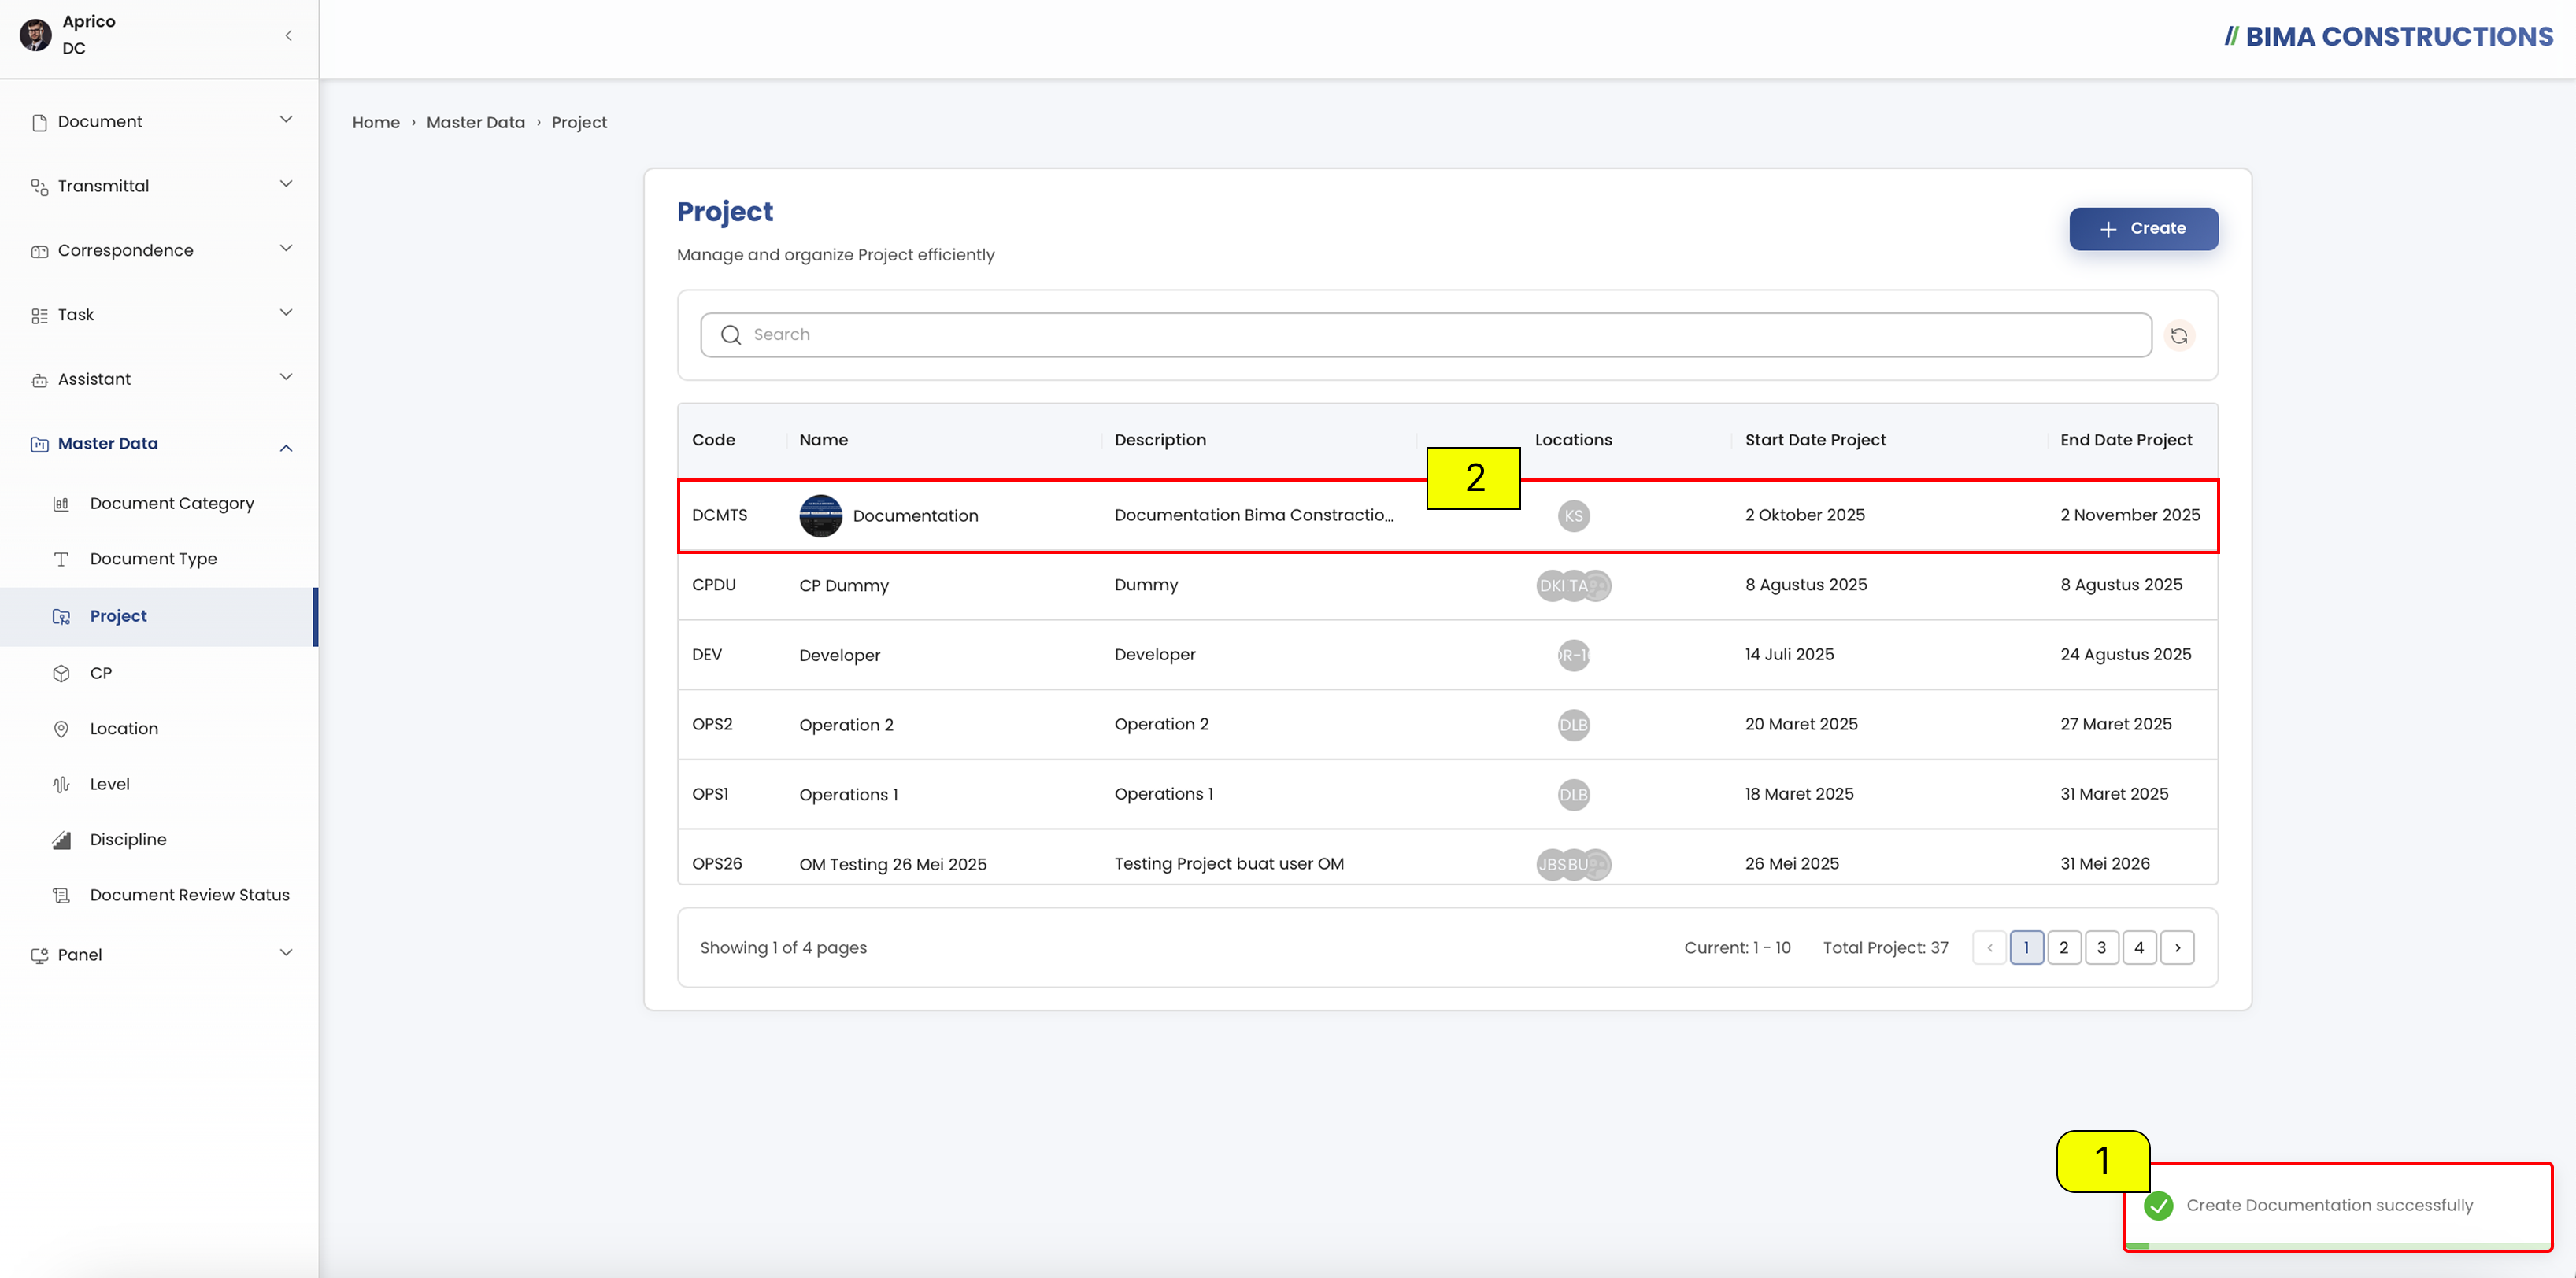Click the refresh icon beside the search bar
This screenshot has width=2576, height=1278.
[x=2179, y=336]
